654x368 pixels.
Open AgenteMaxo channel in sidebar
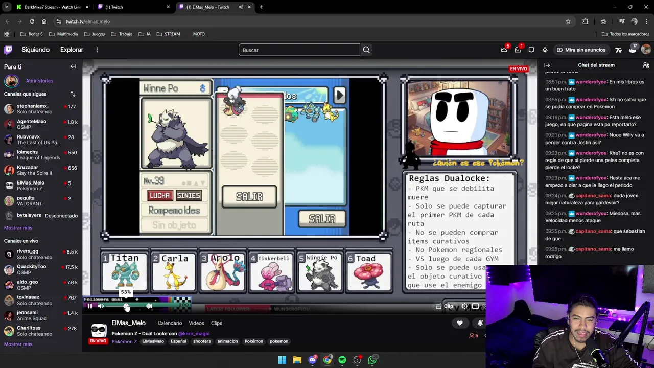41,124
